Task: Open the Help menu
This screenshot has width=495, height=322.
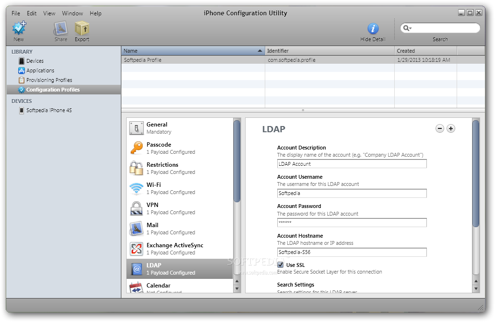Action: tap(95, 13)
